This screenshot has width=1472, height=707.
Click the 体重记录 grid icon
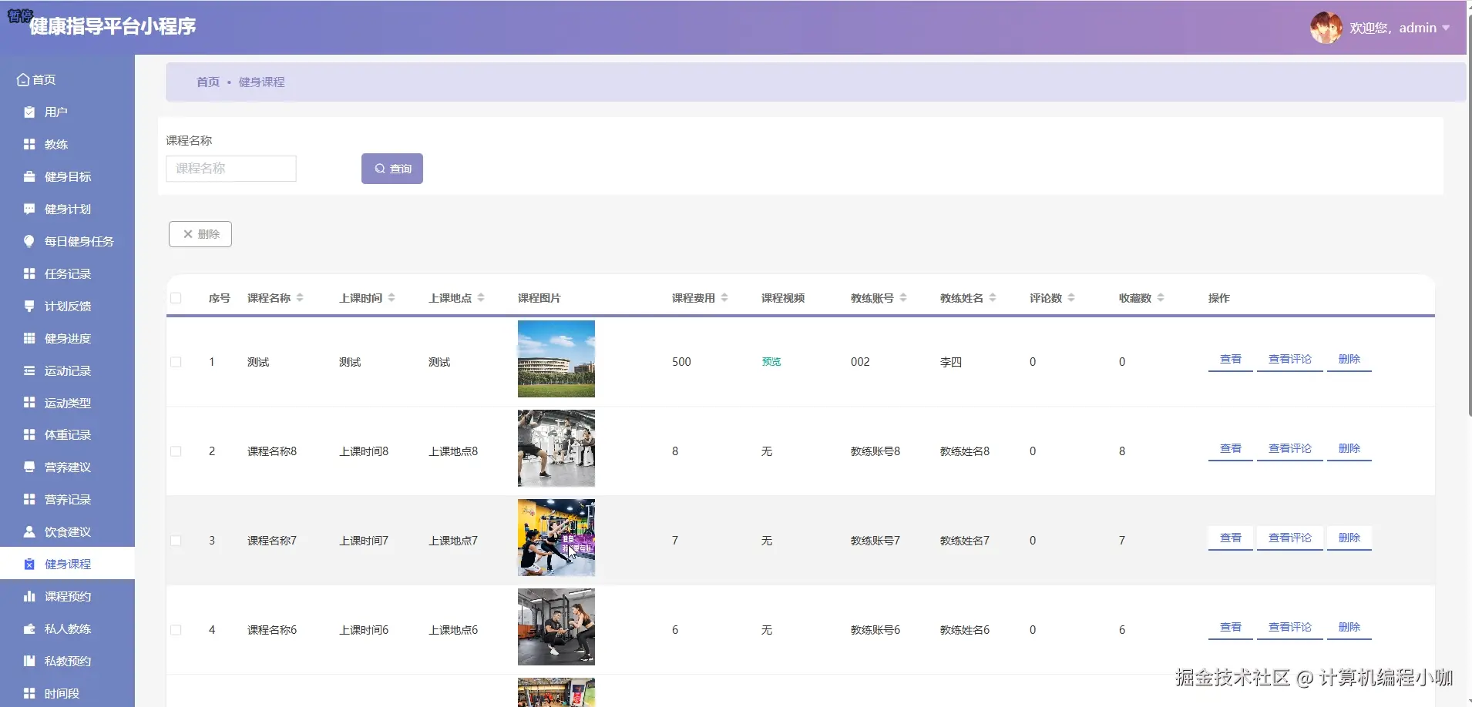click(x=29, y=435)
